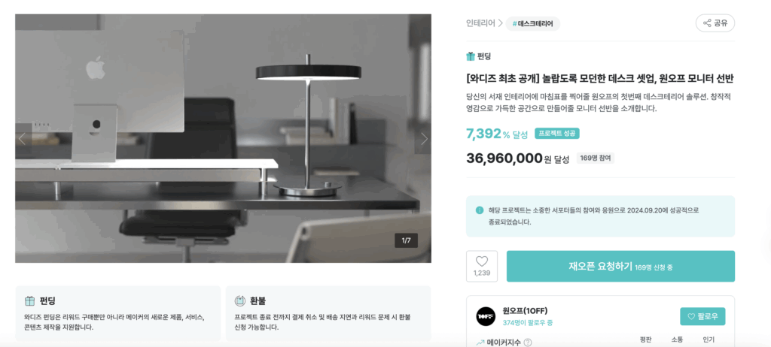Click the 재오픈 요청하기 button
This screenshot has width=771, height=347.
(620, 267)
